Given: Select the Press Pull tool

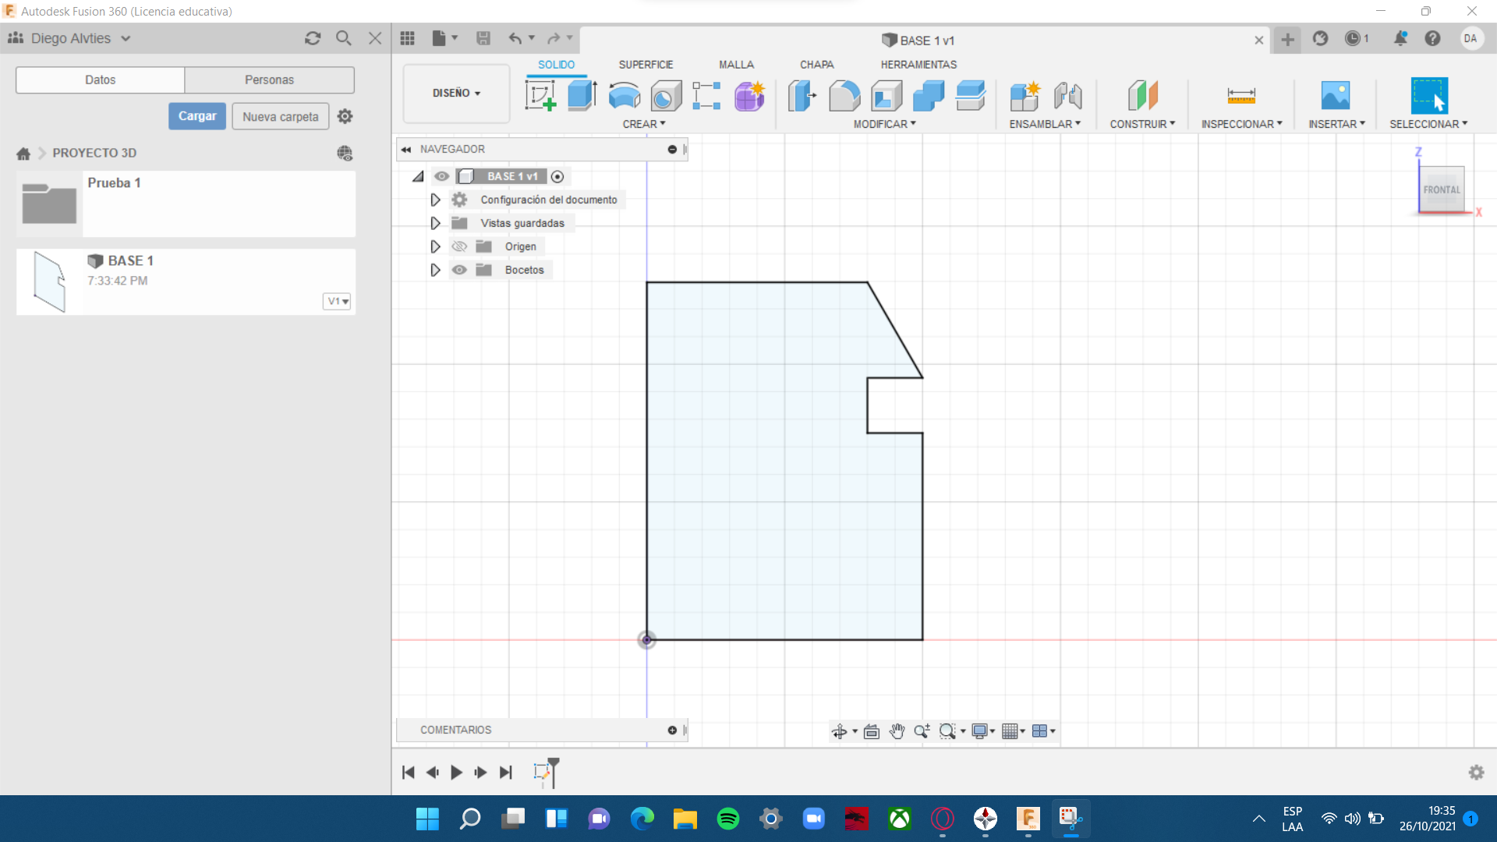Looking at the screenshot, I should [802, 96].
